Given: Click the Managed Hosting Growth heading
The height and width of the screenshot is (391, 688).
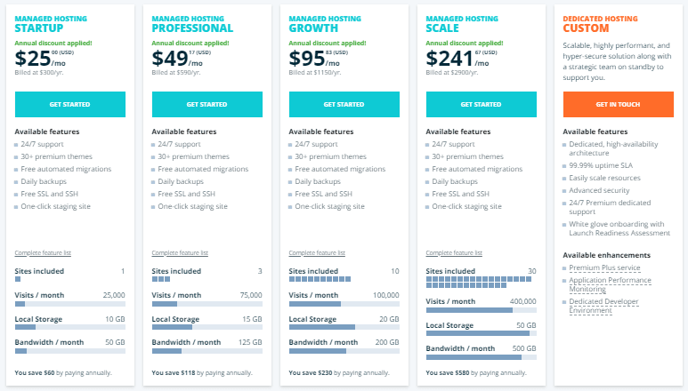Looking at the screenshot, I should click(325, 24).
